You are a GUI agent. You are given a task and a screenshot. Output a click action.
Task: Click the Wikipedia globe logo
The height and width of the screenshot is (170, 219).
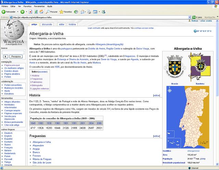pyautogui.click(x=14, y=30)
